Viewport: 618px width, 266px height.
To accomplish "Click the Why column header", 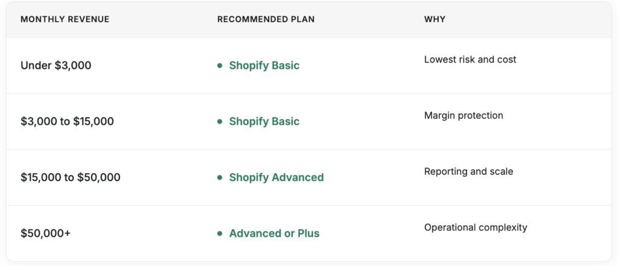I will pyautogui.click(x=435, y=19).
